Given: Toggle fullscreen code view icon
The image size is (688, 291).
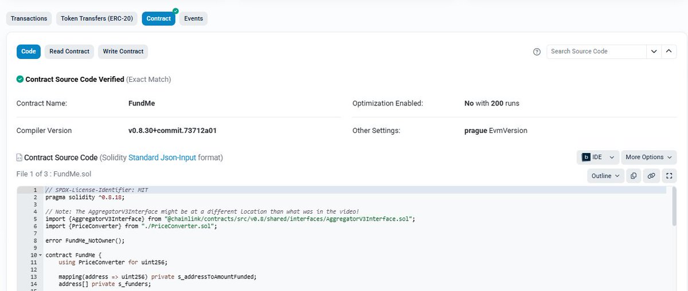Looking at the screenshot, I should point(669,176).
